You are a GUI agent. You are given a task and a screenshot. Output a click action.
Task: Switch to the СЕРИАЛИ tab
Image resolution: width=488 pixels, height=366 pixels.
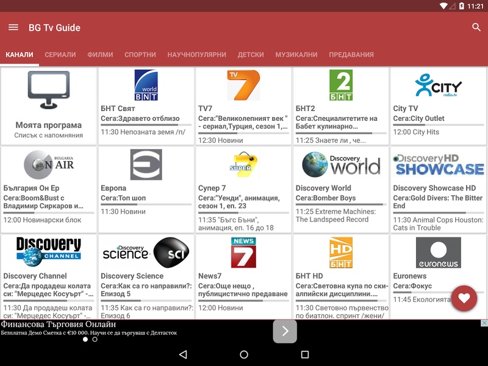60,55
